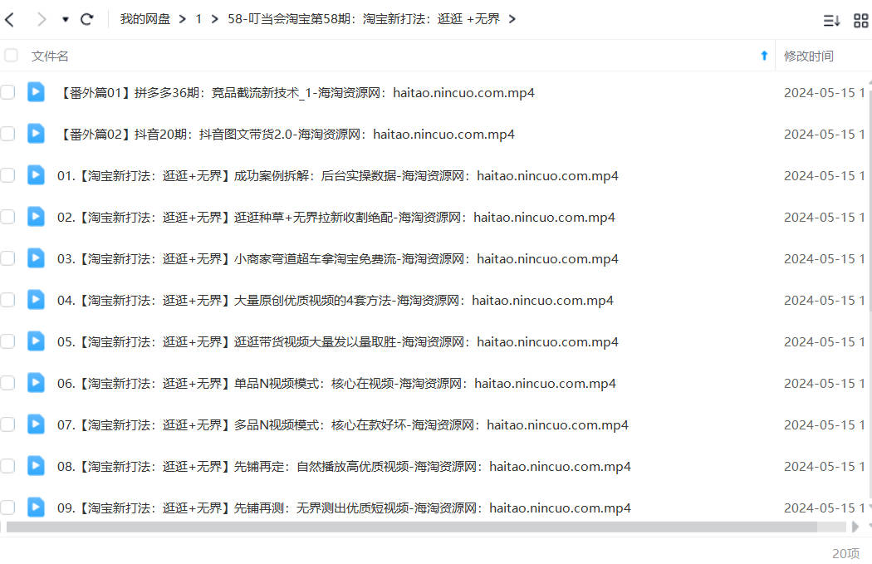Check the 番外篇01 拼多多36期 file

7,92
